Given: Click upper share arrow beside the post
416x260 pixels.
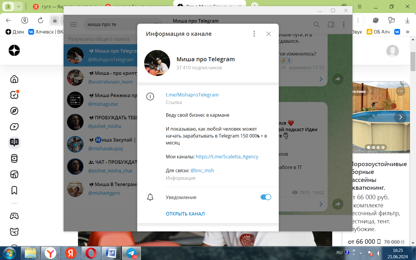Looking at the screenshot, I should 338,79.
